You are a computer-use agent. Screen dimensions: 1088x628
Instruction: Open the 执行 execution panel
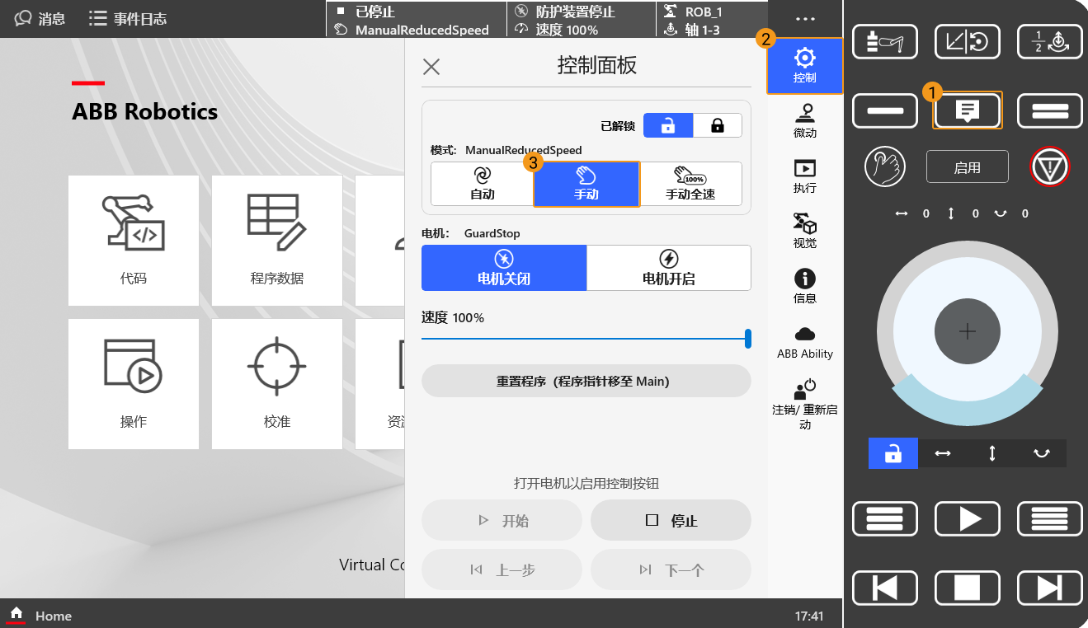pyautogui.click(x=804, y=176)
